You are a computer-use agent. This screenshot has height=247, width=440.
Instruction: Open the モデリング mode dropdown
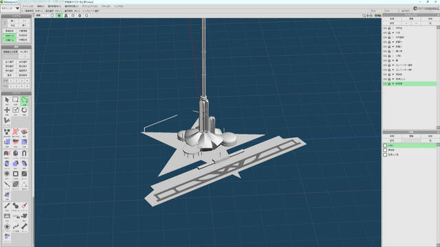click(x=10, y=8)
